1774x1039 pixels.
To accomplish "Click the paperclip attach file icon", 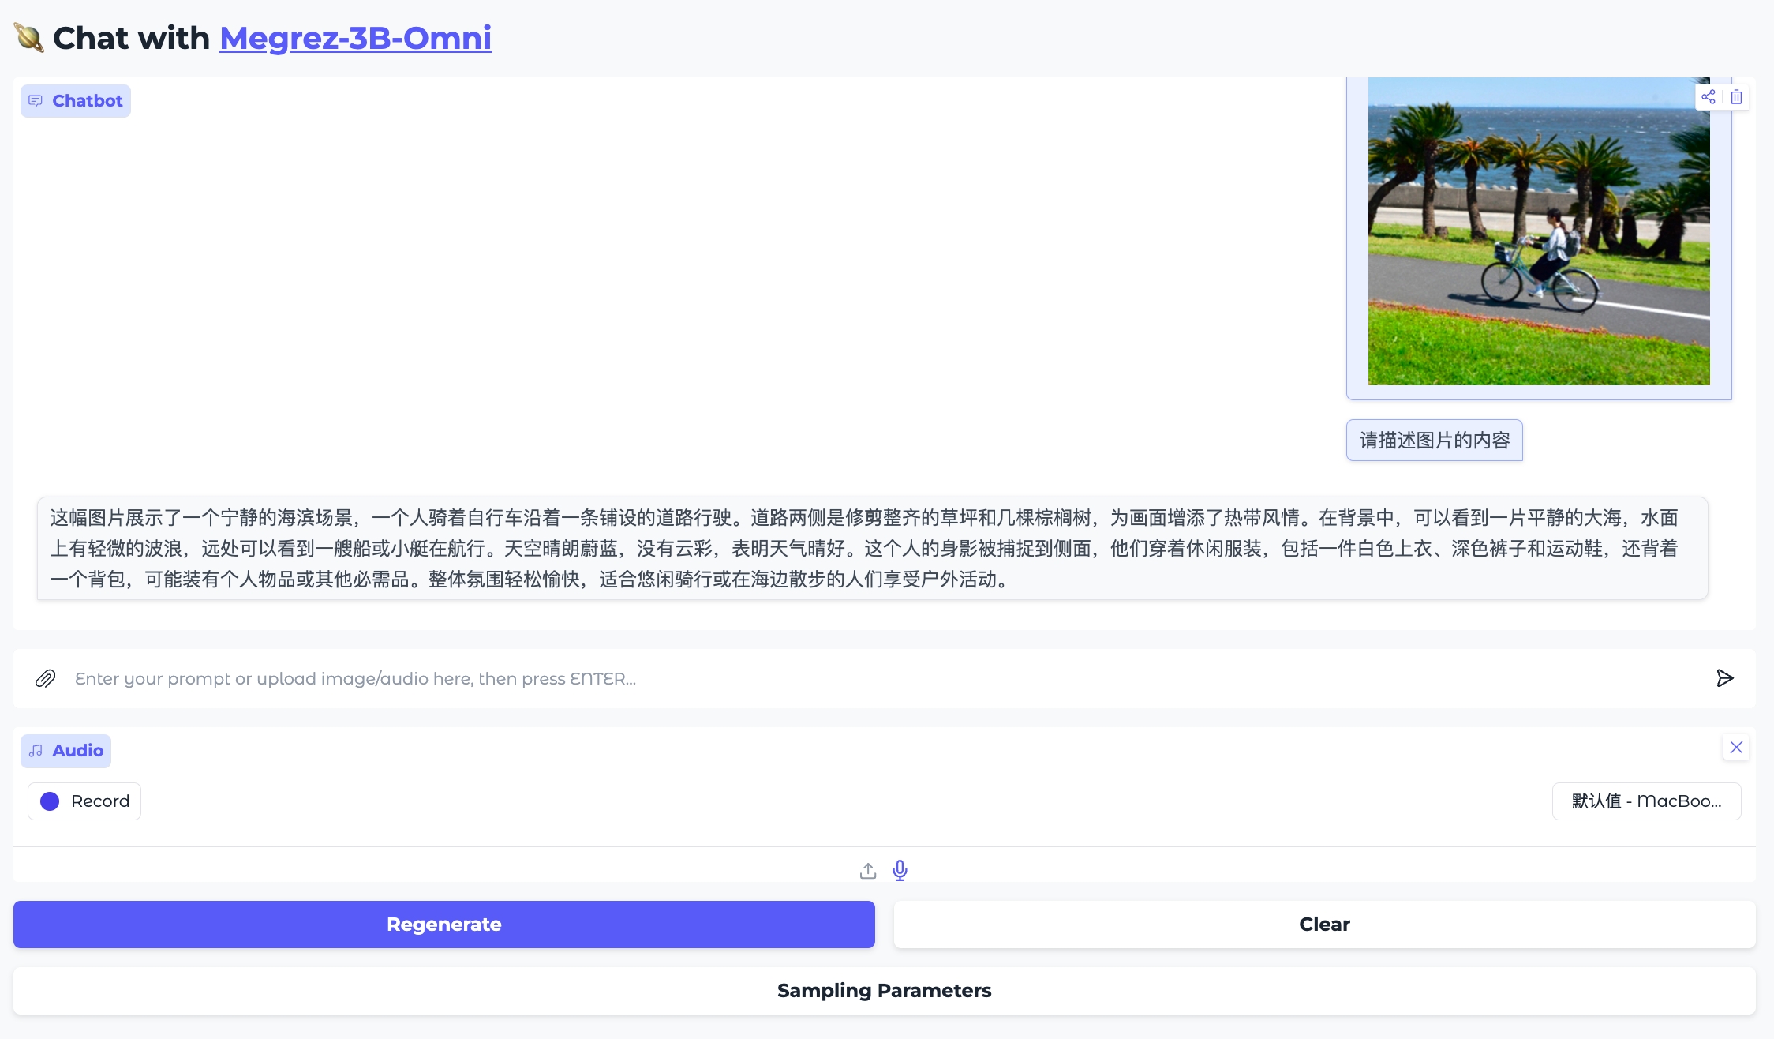I will (x=46, y=678).
